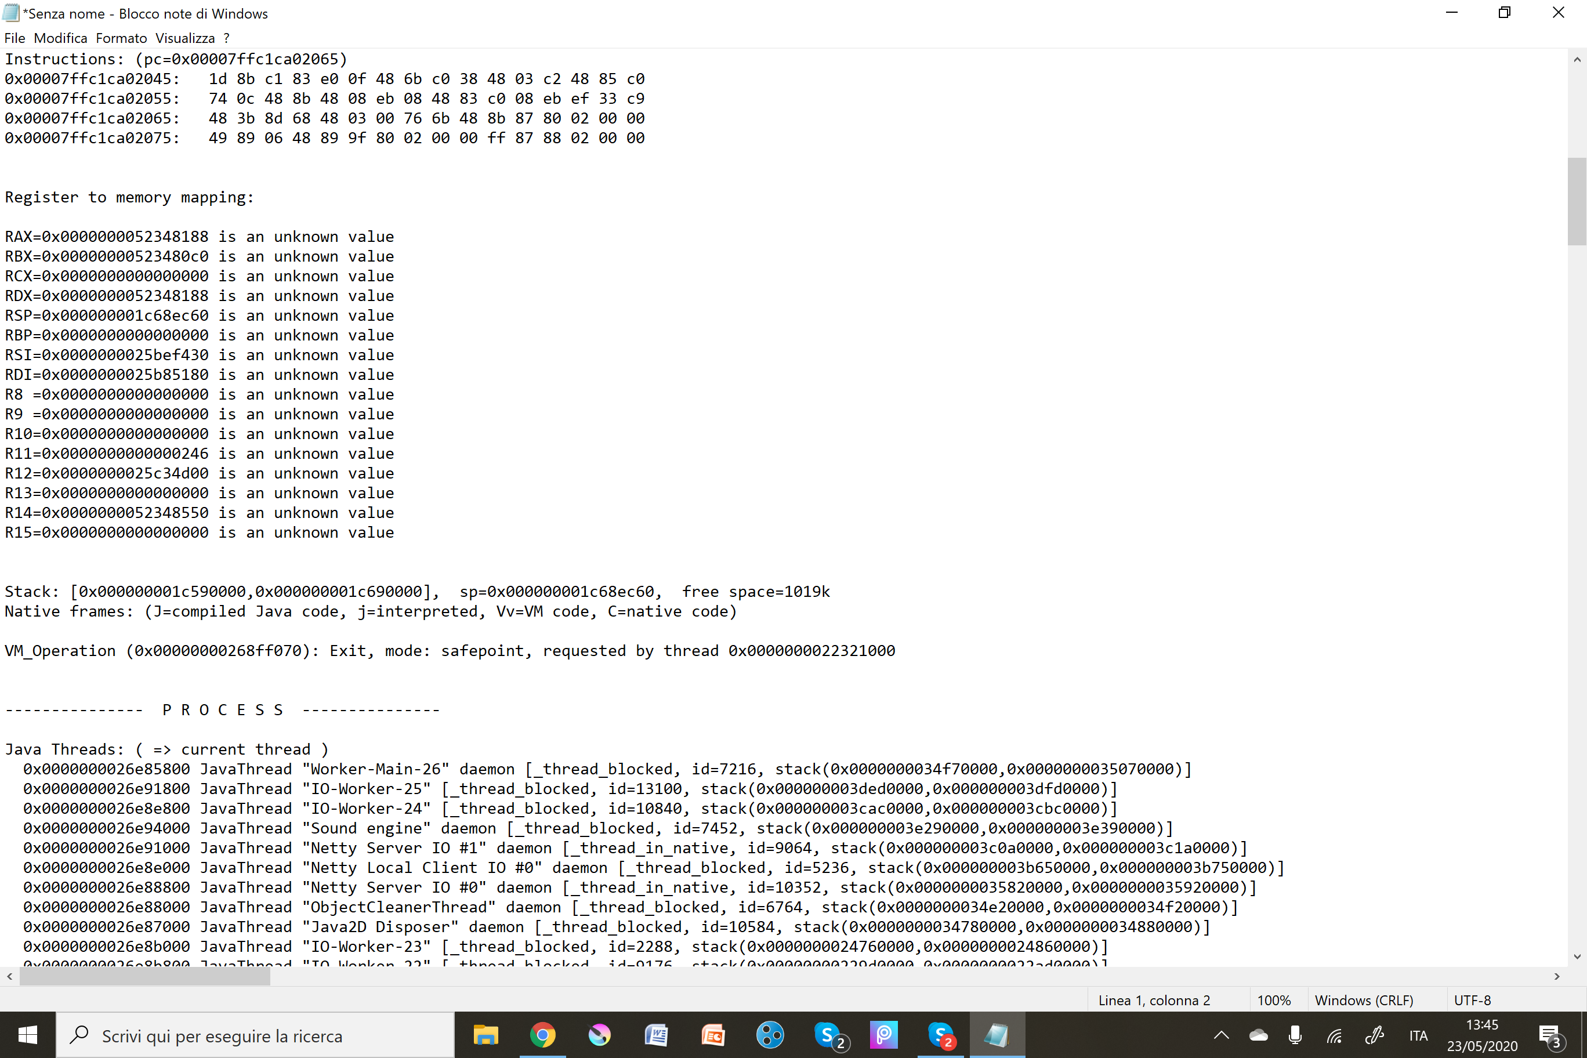Image resolution: width=1587 pixels, height=1058 pixels.
Task: Open PowerPoint taskbar icon
Action: (x=712, y=1035)
